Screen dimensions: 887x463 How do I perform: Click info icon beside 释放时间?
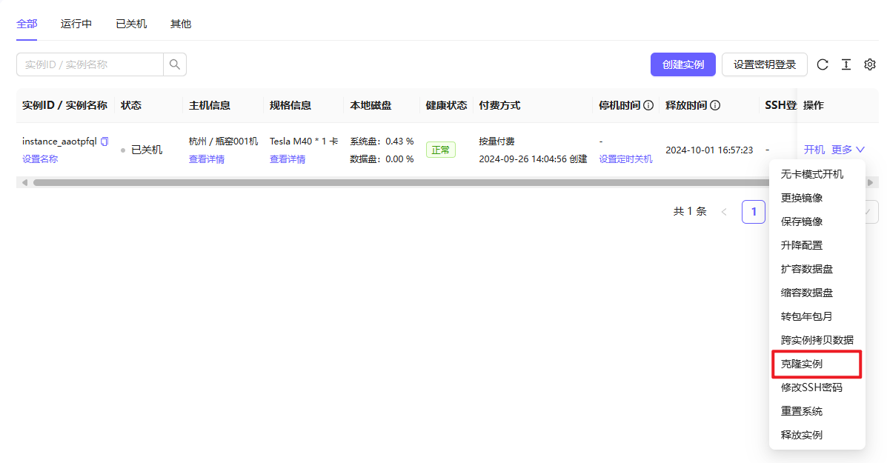pyautogui.click(x=715, y=105)
